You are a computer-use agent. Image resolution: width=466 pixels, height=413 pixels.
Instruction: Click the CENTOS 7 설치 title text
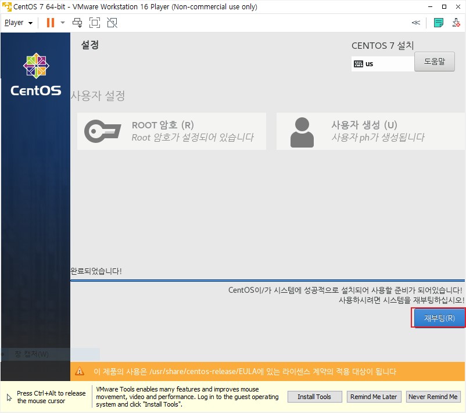(383, 45)
